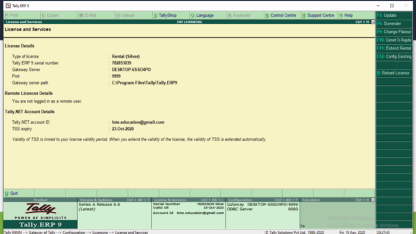The image size is (416, 234).
Task: Click the Tally.NET account ID email
Action: 138,122
